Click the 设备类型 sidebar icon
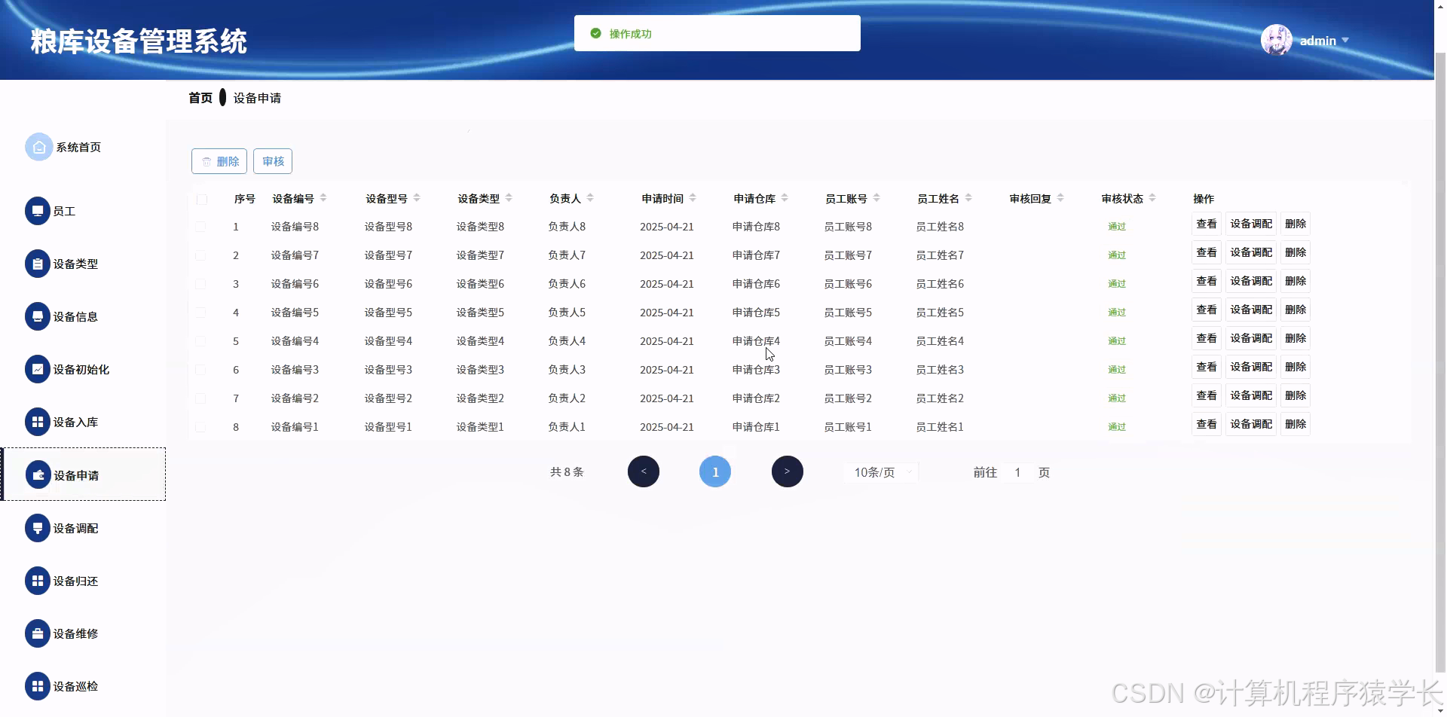Image resolution: width=1447 pixels, height=717 pixels. tap(38, 264)
